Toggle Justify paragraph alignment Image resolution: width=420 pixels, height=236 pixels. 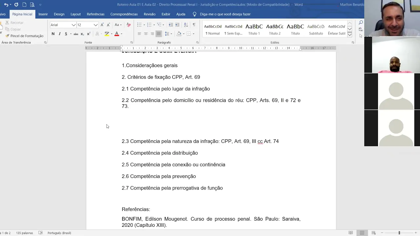coord(158,34)
